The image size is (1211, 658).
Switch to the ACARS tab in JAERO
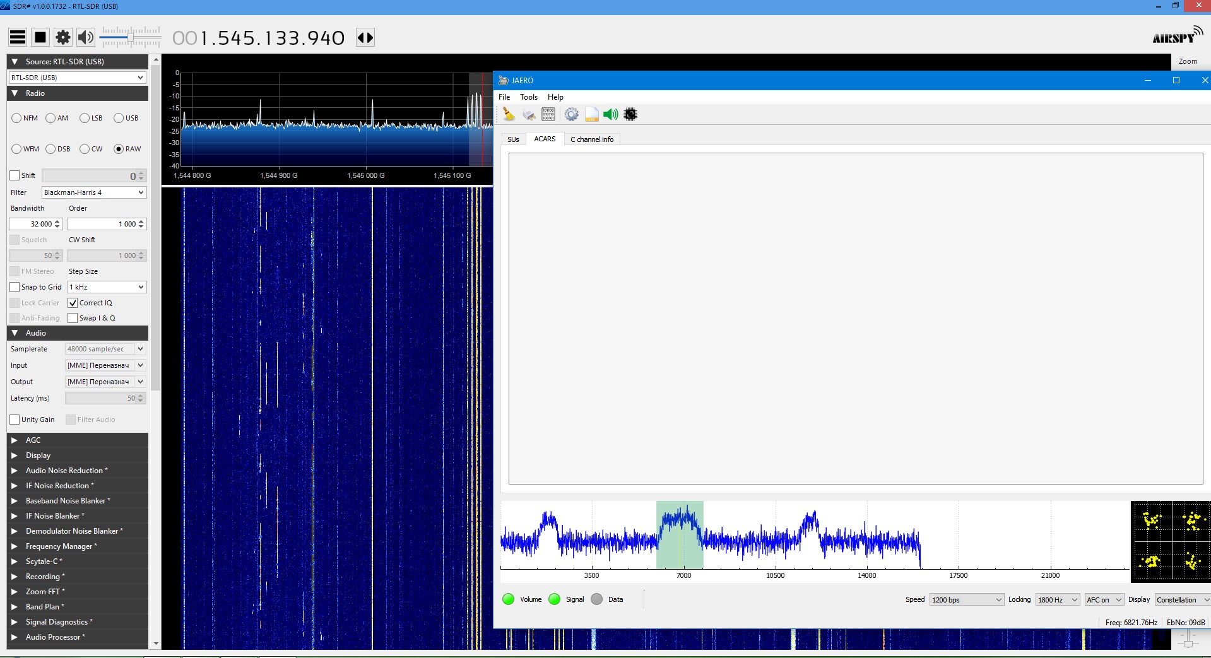[545, 139]
